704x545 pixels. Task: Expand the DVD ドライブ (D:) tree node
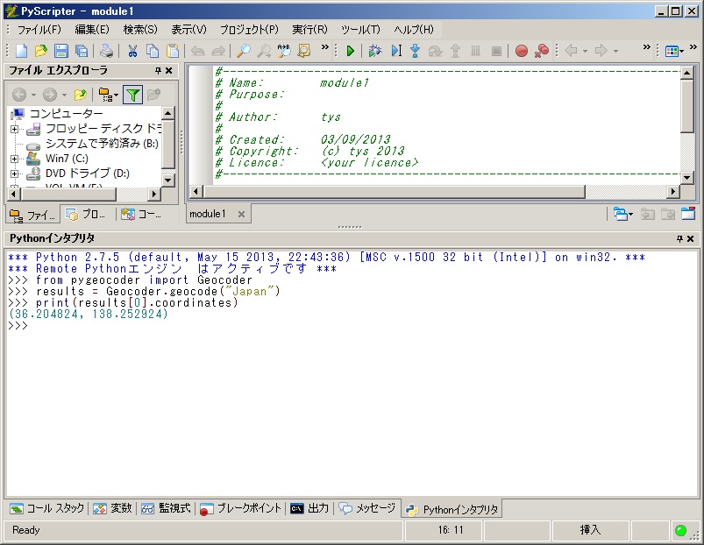14,173
